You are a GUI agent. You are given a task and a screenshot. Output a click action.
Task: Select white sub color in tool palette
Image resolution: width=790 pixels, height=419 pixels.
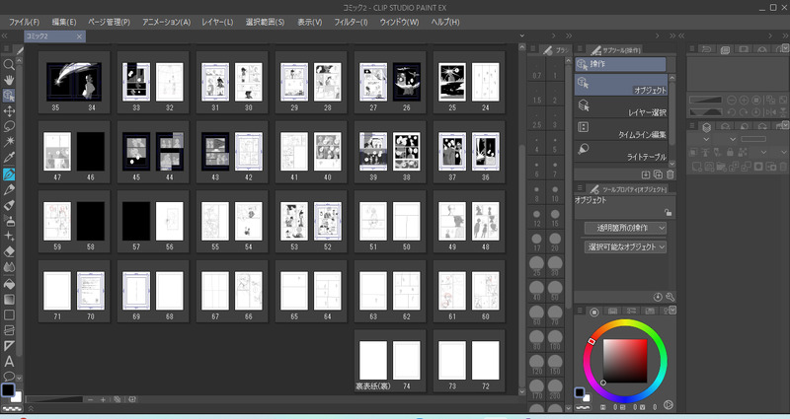tap(17, 397)
